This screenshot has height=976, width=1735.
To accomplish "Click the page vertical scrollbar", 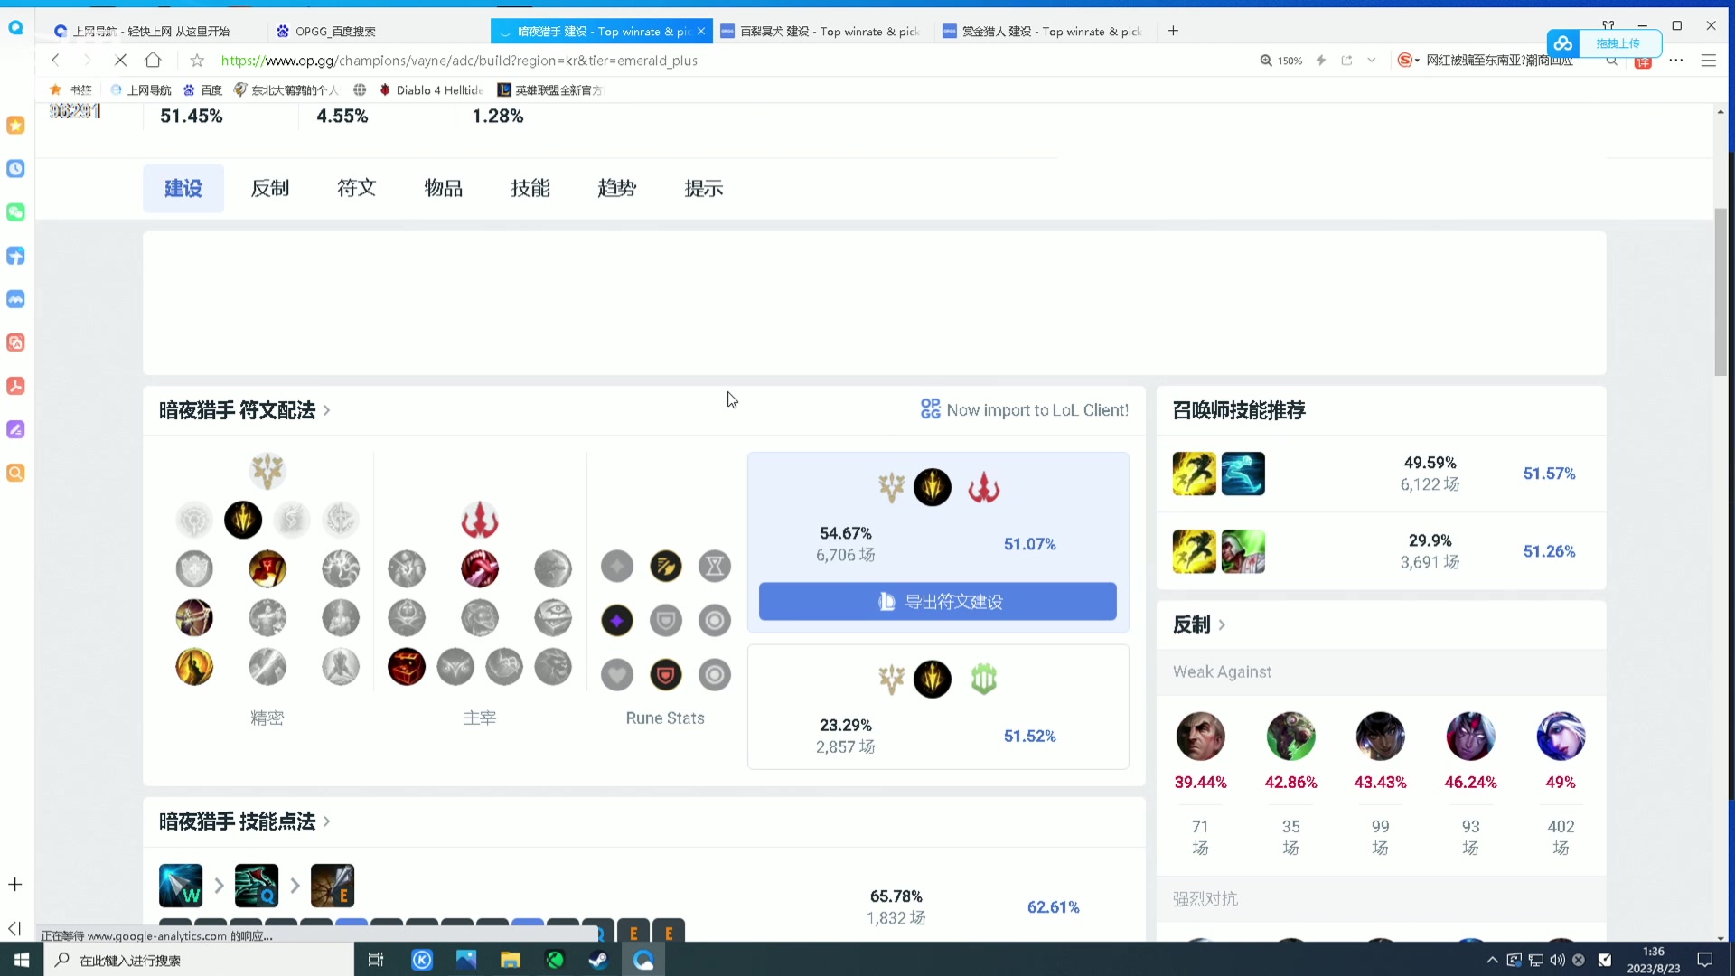I will point(1721,292).
